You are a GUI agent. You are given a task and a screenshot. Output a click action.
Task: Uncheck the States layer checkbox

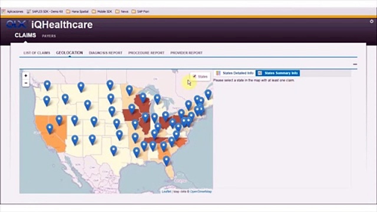(x=194, y=76)
